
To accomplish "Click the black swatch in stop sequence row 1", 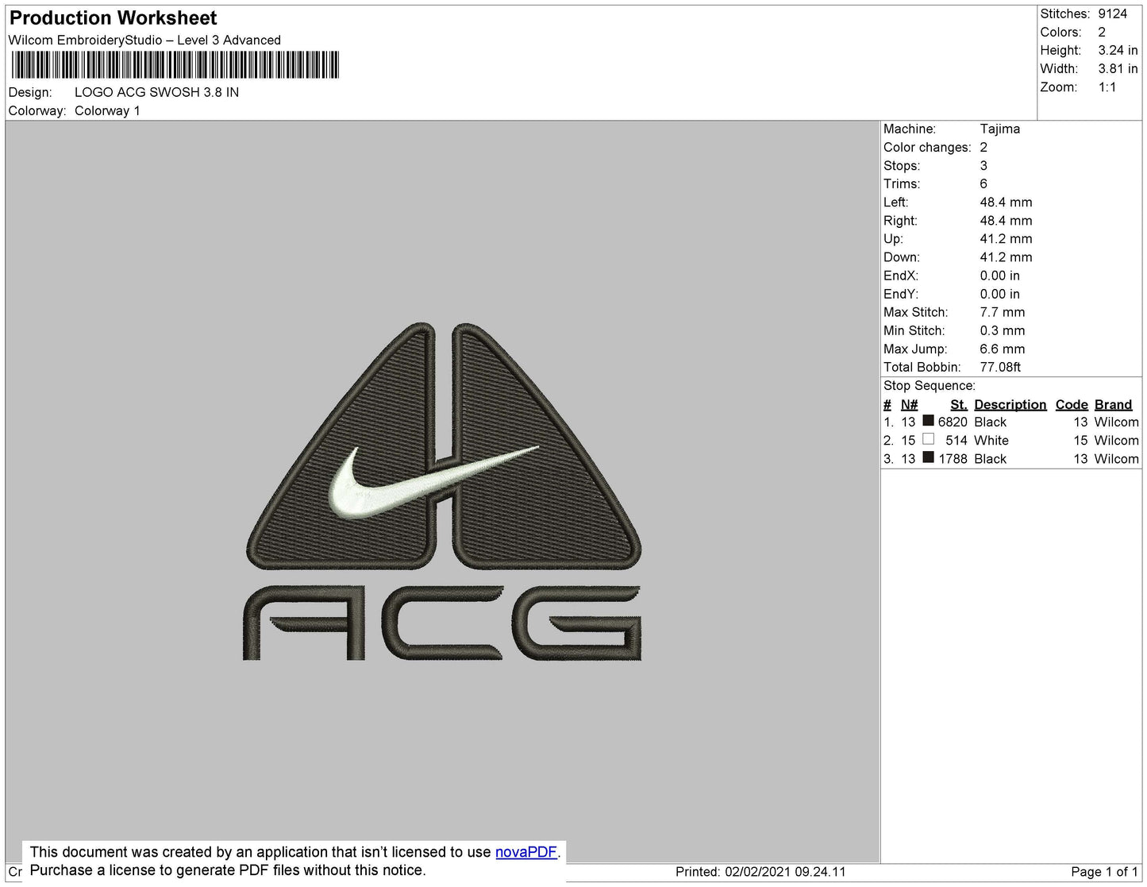I will point(928,421).
